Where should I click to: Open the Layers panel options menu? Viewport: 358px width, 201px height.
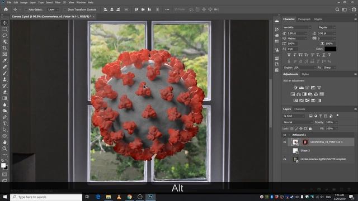(x=356, y=109)
